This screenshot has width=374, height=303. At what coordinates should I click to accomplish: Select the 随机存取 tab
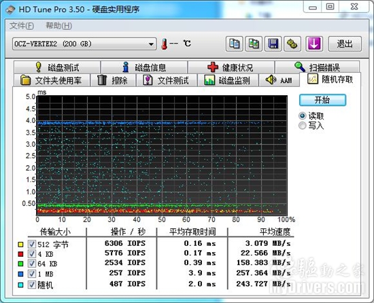tap(330, 79)
